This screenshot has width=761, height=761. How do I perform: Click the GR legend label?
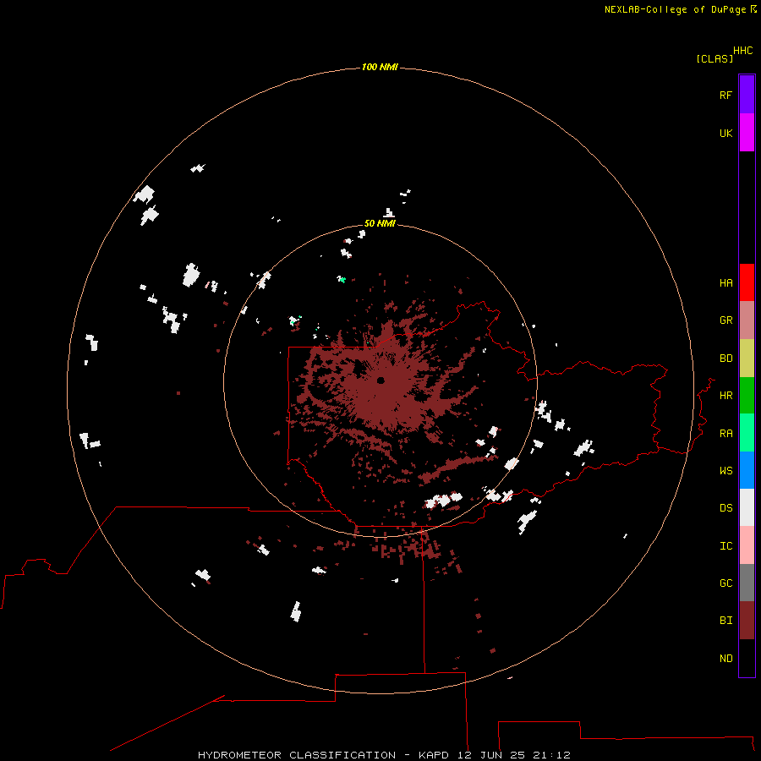[725, 320]
